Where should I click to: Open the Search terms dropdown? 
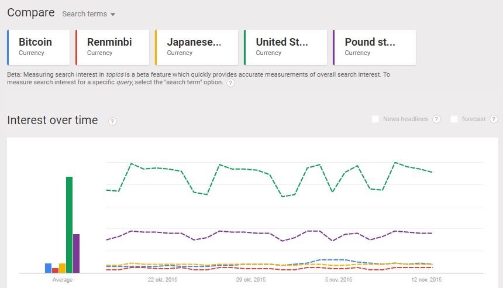[x=89, y=14]
